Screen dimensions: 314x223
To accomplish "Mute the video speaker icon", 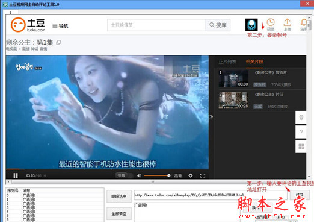I will 139,175.
